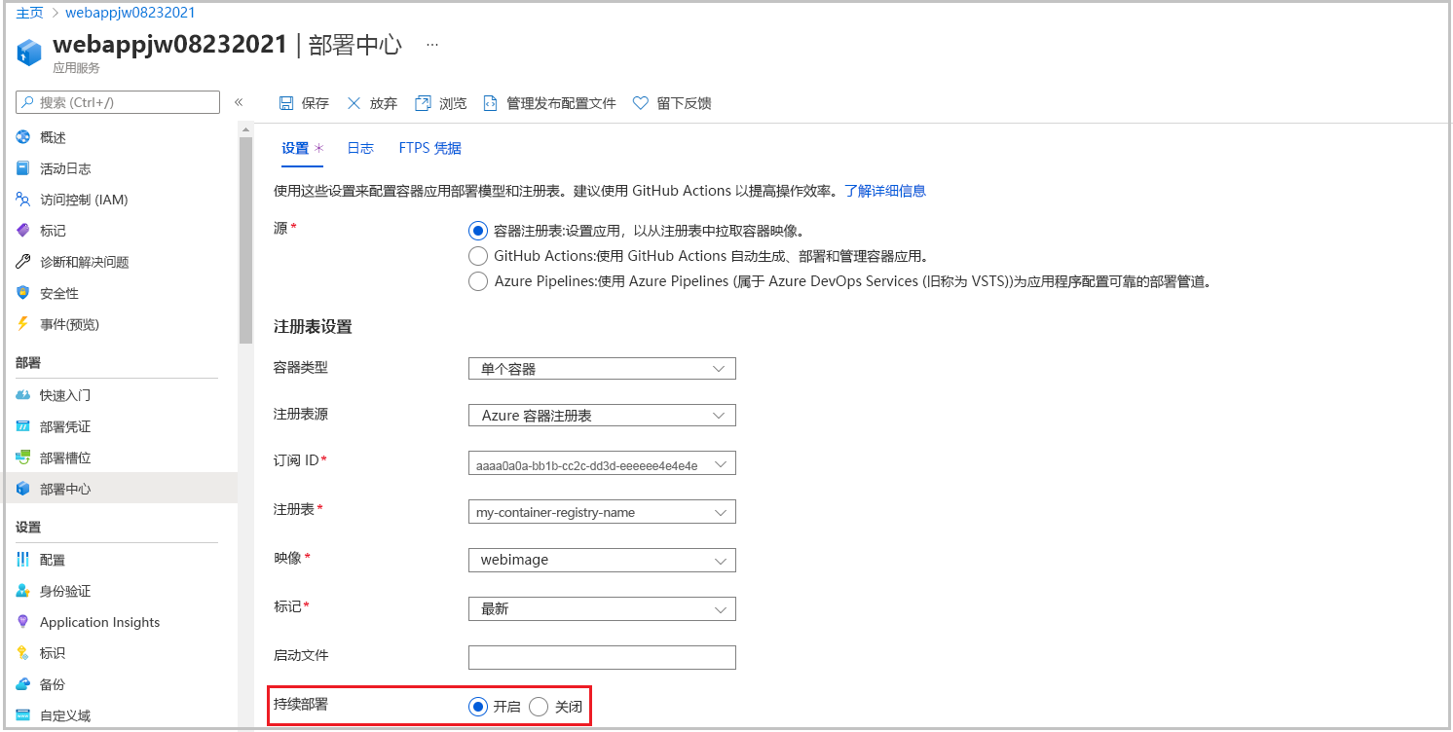
Task: Click the 放弃 toolbar button label
Action: pyautogui.click(x=384, y=103)
